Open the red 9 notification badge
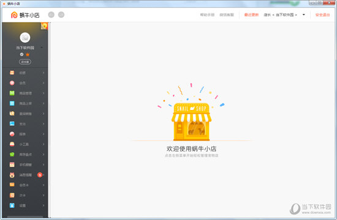Screen dimensions: 337x220 pos(40,175)
